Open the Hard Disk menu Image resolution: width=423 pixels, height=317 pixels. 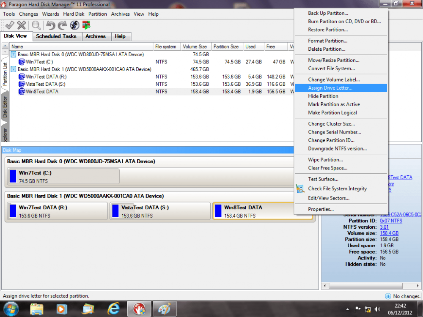pyautogui.click(x=74, y=14)
